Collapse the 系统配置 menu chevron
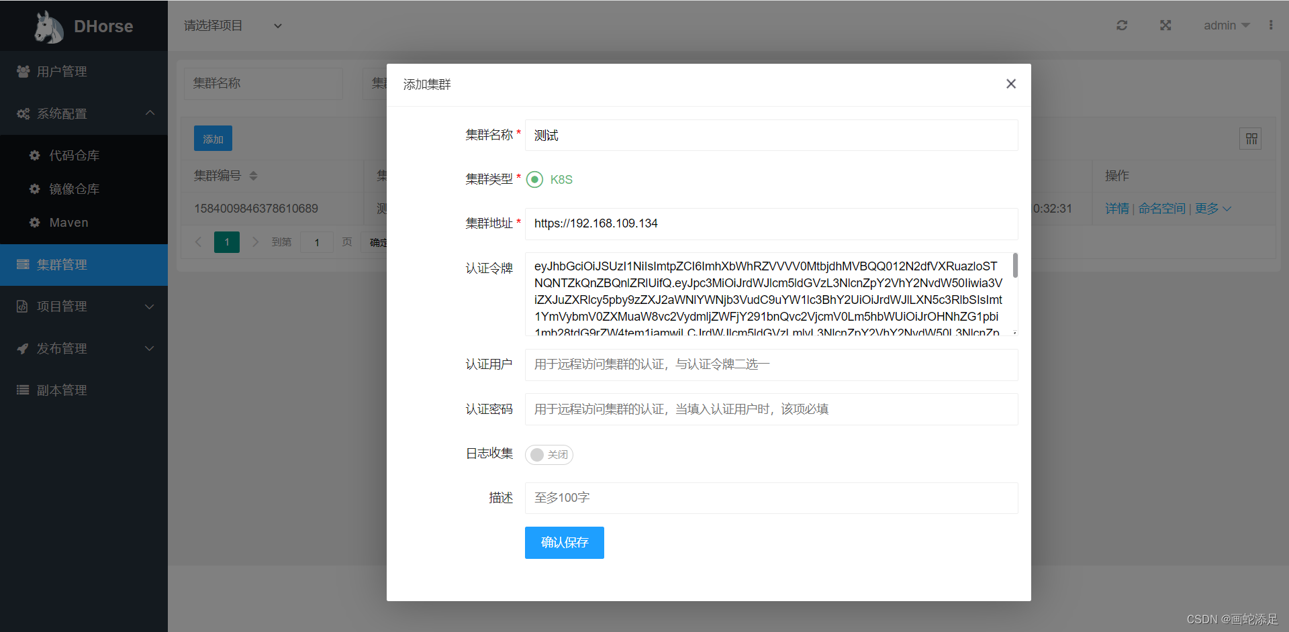The height and width of the screenshot is (632, 1289). [150, 113]
